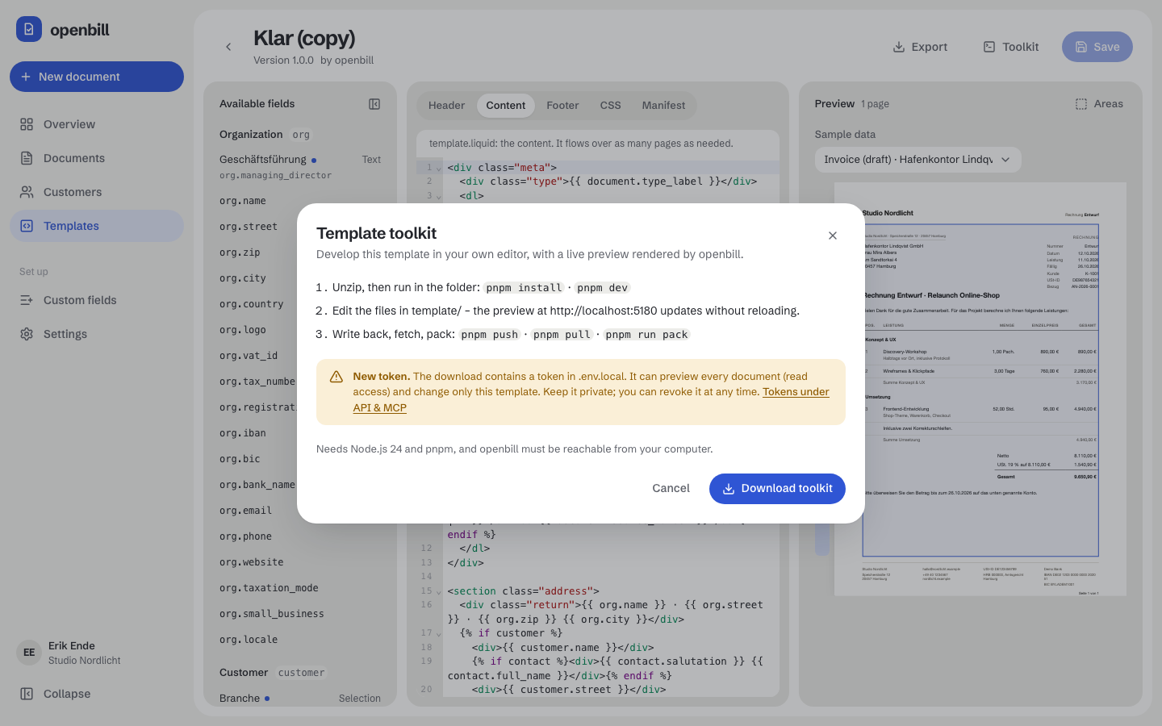Image resolution: width=1162 pixels, height=726 pixels.
Task: Click the warning triangle icon in notice
Action: coord(336,377)
